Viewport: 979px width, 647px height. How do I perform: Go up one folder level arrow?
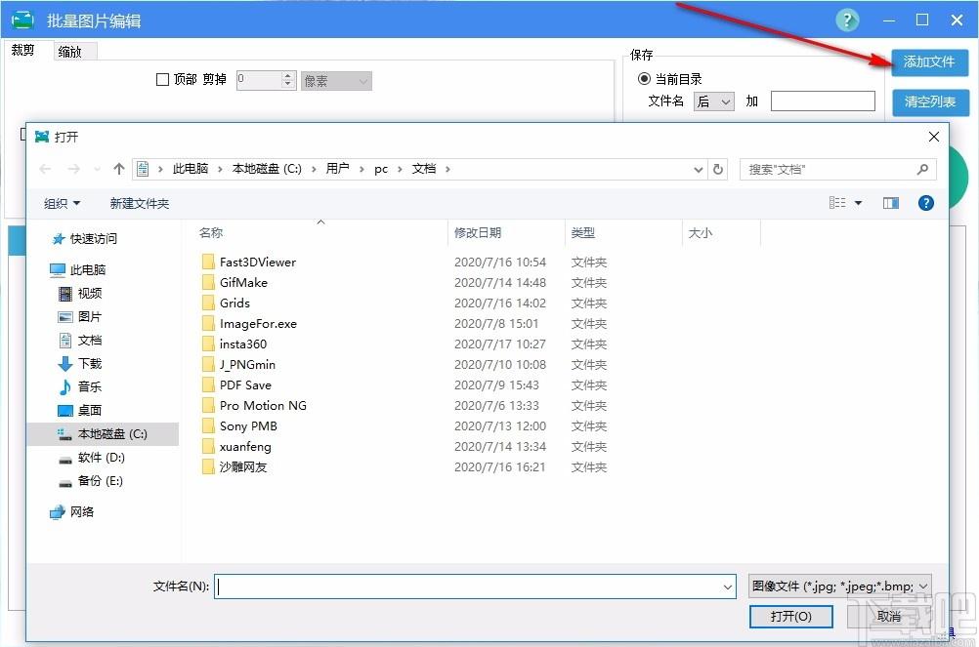coord(119,169)
